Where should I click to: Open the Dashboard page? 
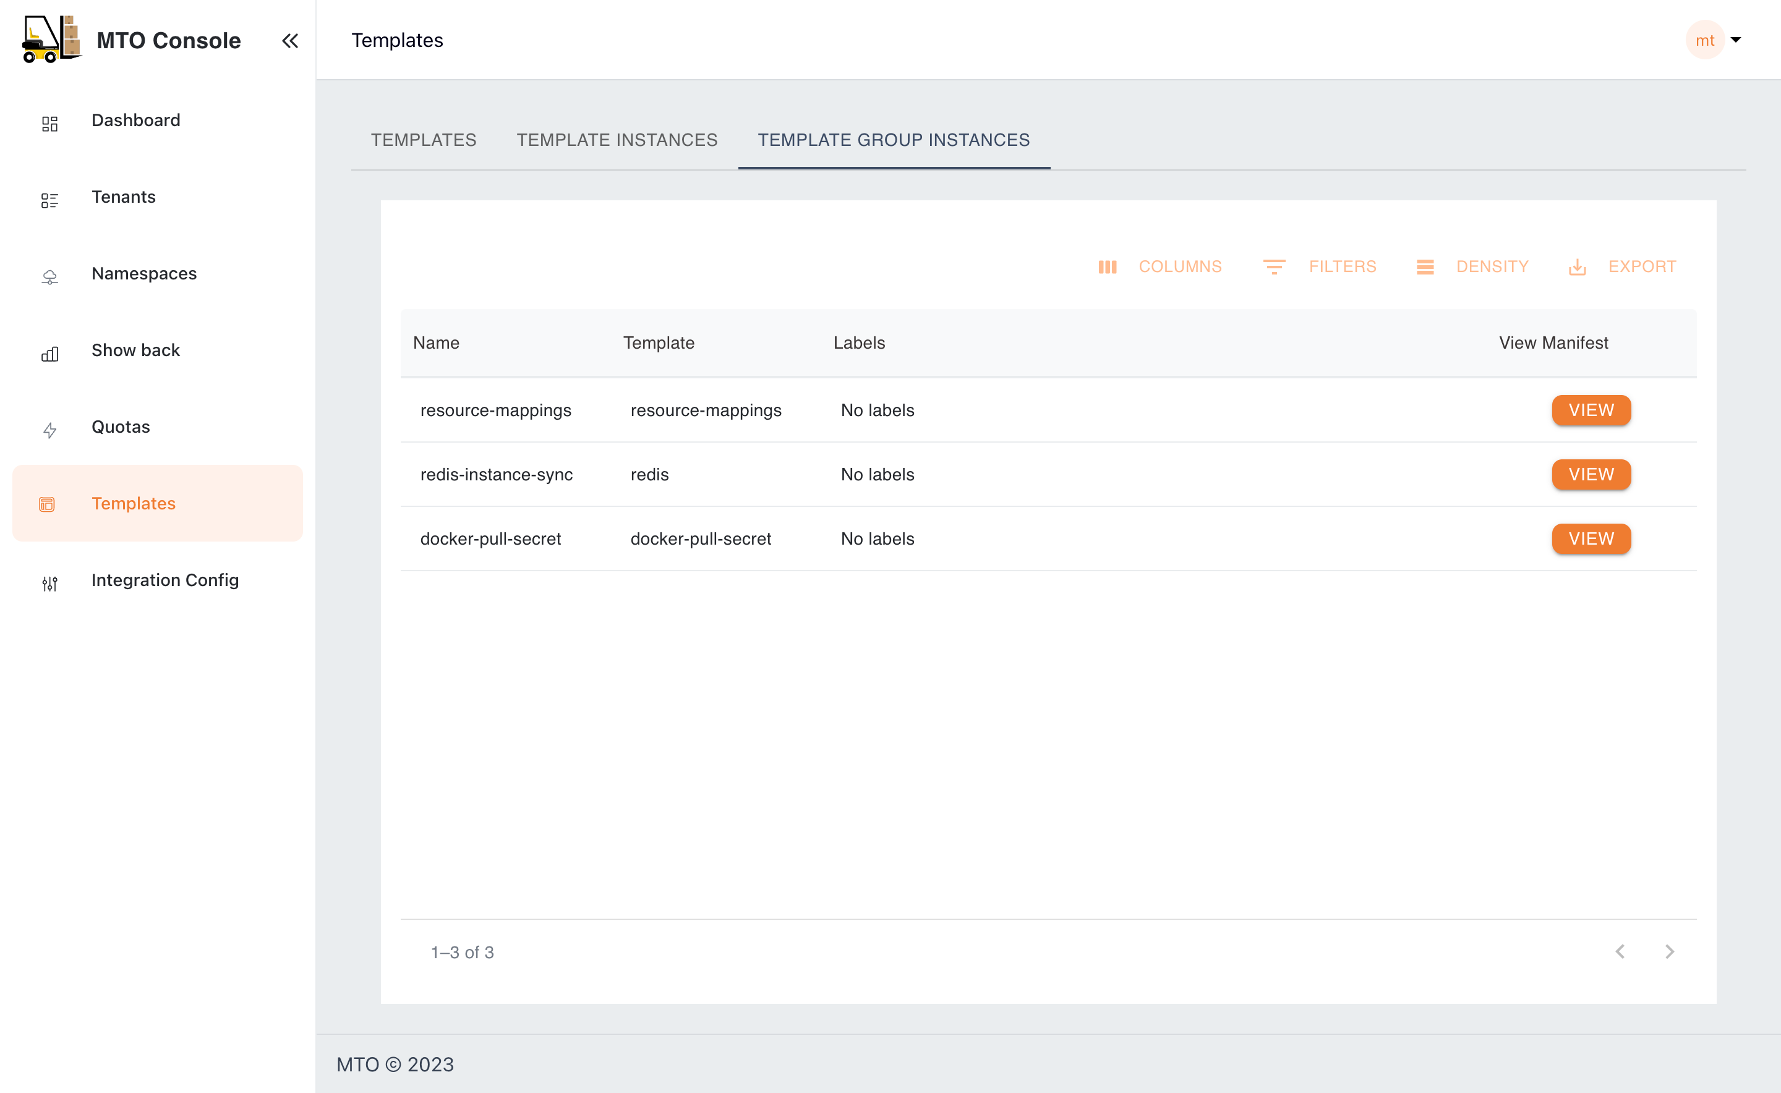point(158,120)
